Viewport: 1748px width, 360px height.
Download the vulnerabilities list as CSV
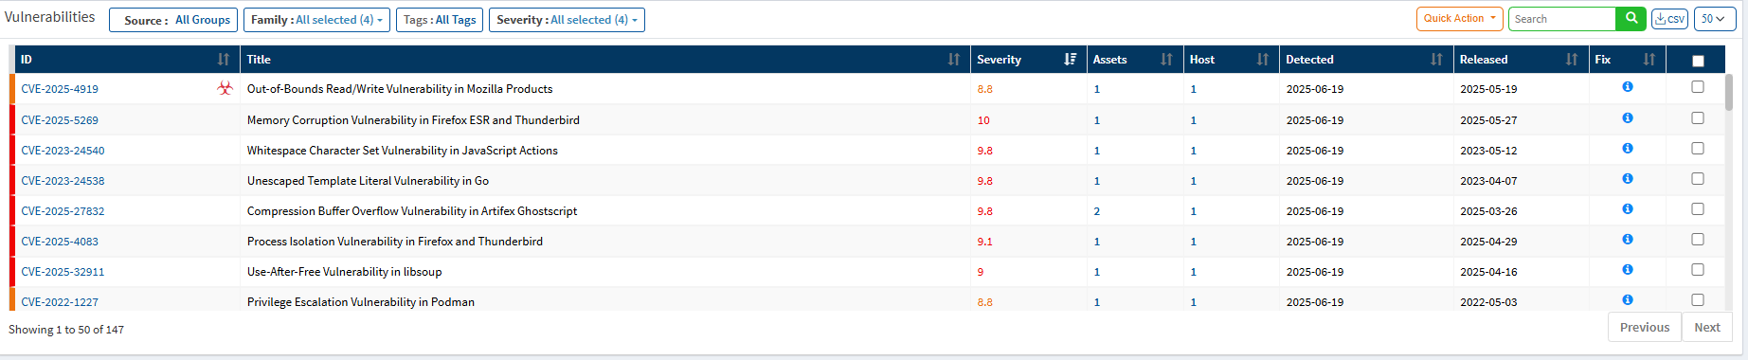1669,19
